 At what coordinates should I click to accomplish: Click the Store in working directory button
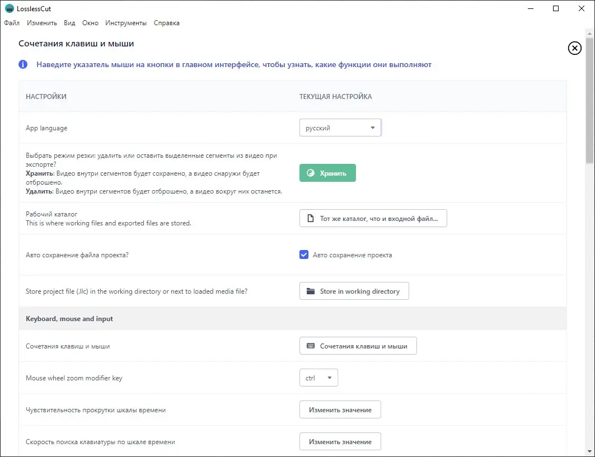point(354,290)
